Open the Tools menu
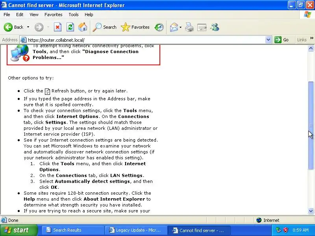Viewport: 315px width, 236px height. click(x=74, y=15)
